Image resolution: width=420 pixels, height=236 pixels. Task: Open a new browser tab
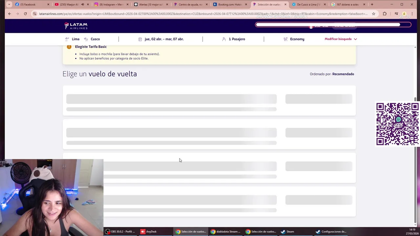(x=372, y=5)
